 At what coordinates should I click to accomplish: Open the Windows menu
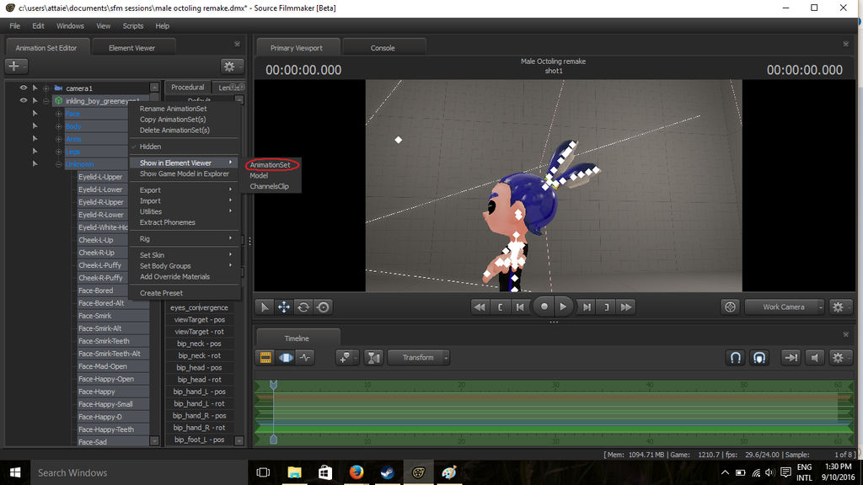[70, 26]
